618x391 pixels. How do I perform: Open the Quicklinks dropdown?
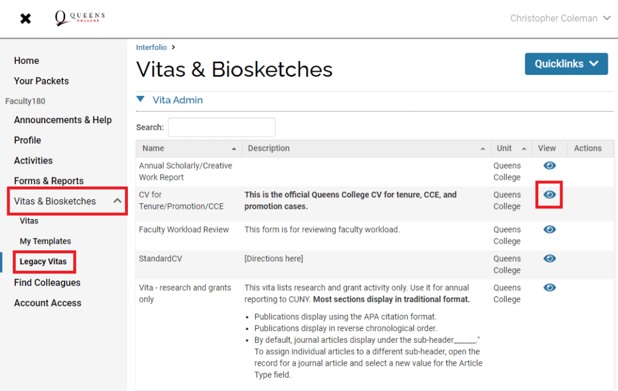[566, 64]
